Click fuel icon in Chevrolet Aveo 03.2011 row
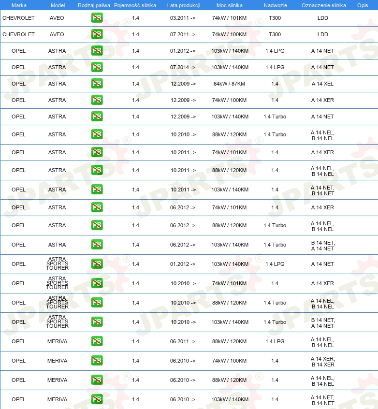This screenshot has width=378, height=409. (x=97, y=18)
